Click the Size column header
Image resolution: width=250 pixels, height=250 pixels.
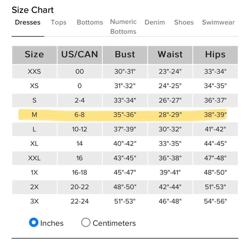(34, 54)
